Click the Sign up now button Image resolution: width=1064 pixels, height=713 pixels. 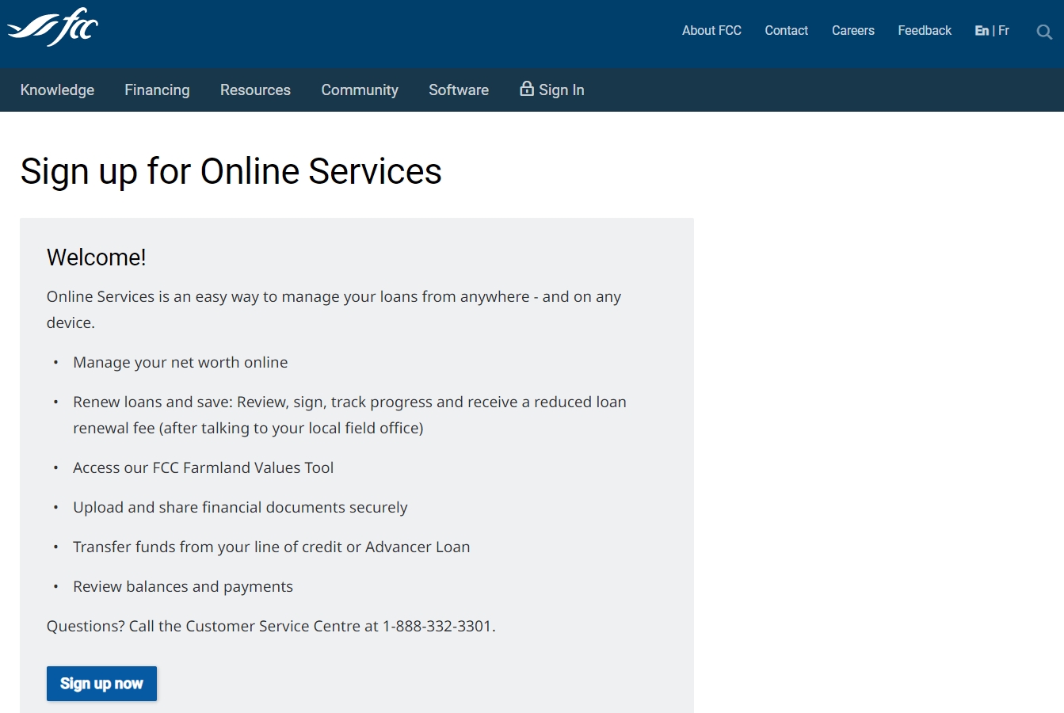click(x=101, y=683)
